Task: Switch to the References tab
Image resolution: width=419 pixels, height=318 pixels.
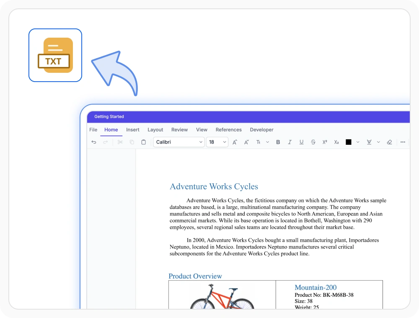Action: pos(229,130)
